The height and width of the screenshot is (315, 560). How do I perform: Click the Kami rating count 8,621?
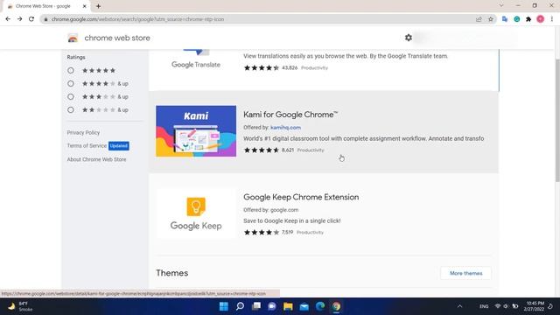tap(288, 150)
